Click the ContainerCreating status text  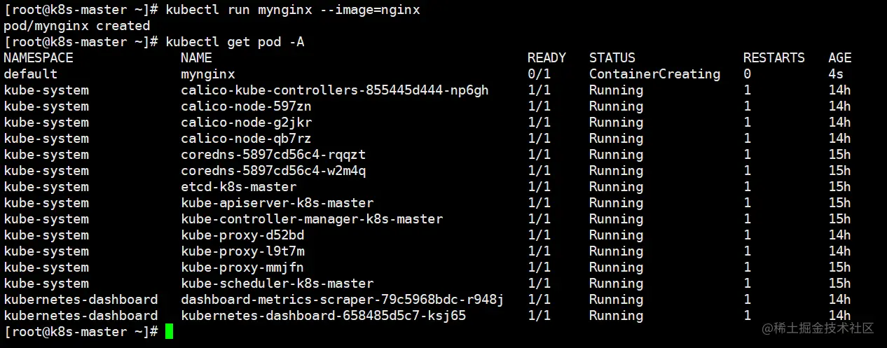pyautogui.click(x=654, y=74)
